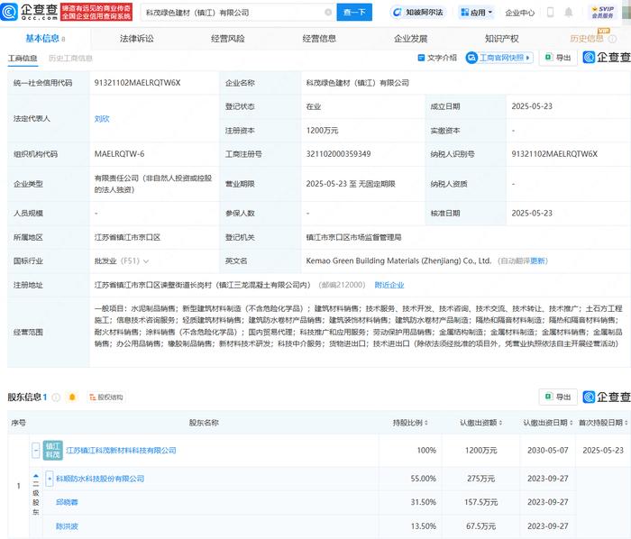
Task: Click the 文字介绍 option
Action: [x=437, y=58]
